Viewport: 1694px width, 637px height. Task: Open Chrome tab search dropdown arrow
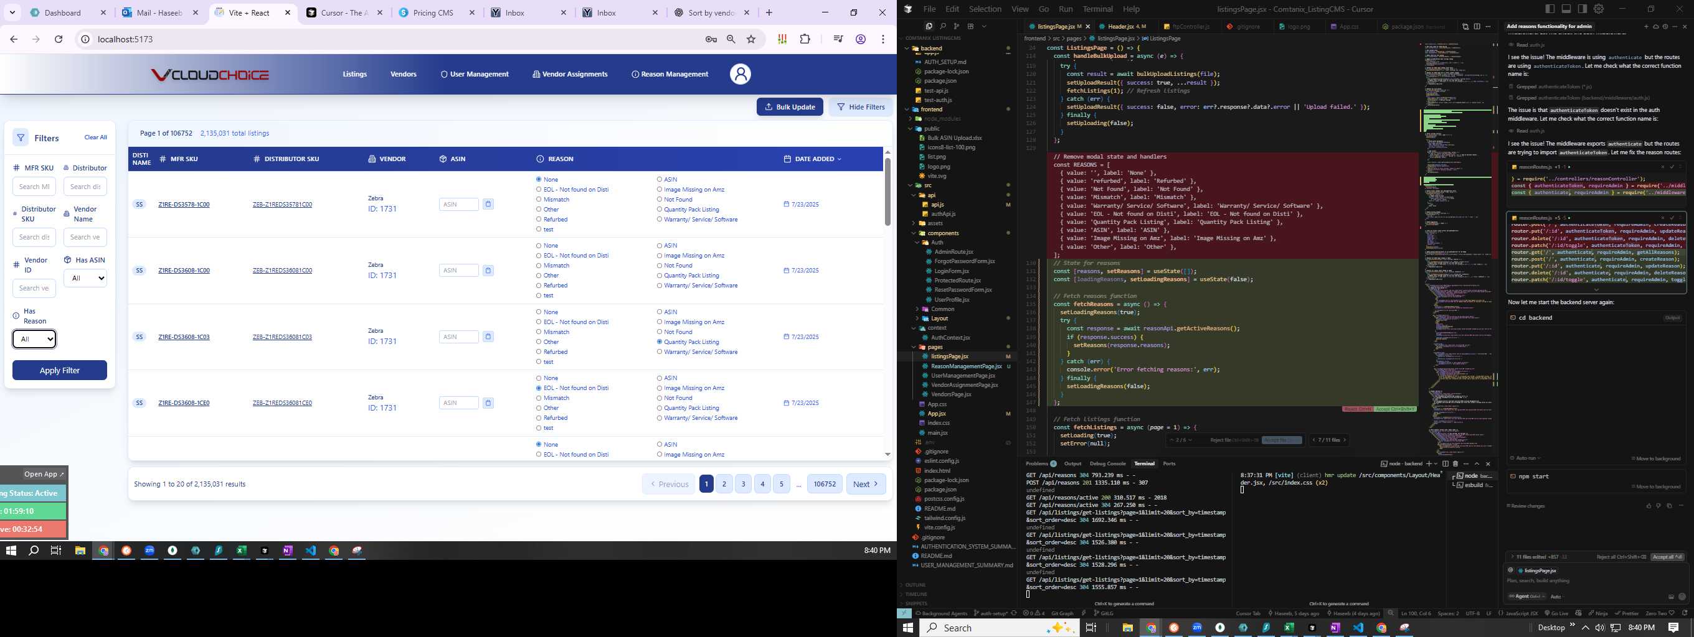coord(12,12)
